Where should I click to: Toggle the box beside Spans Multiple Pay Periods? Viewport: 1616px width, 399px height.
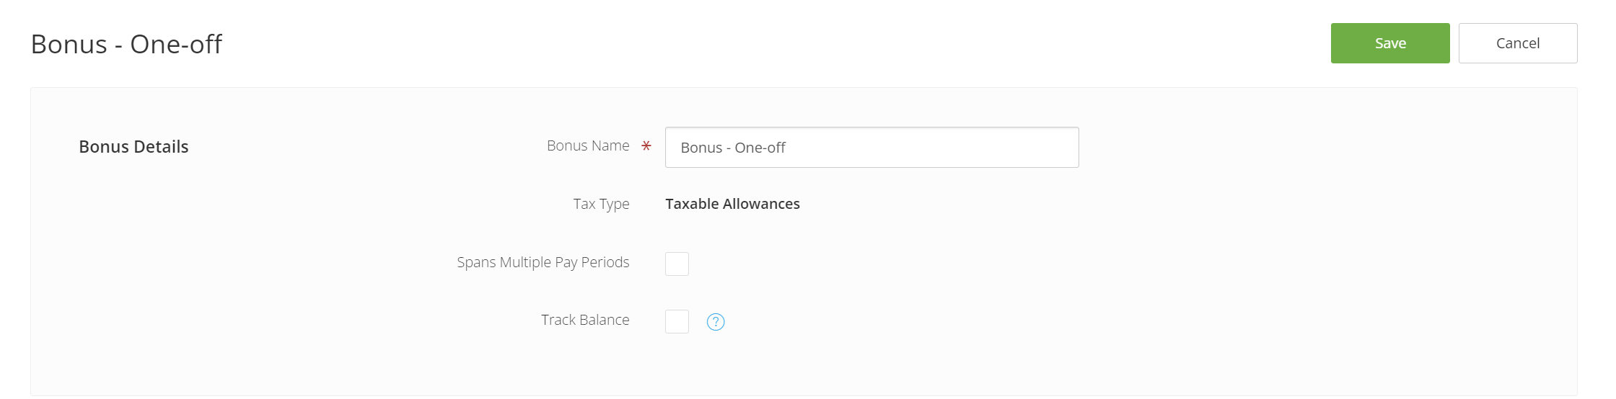(x=677, y=264)
